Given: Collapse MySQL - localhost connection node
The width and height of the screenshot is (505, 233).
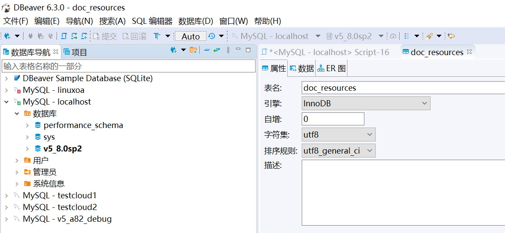Looking at the screenshot, I should pos(7,102).
